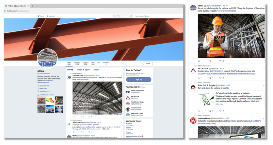Image resolution: width=273 pixels, height=145 pixels.
Task: Like the METALCON tweet
Action: 220,78
